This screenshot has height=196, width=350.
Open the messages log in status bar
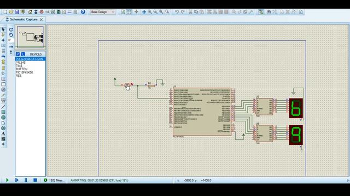(x=54, y=180)
